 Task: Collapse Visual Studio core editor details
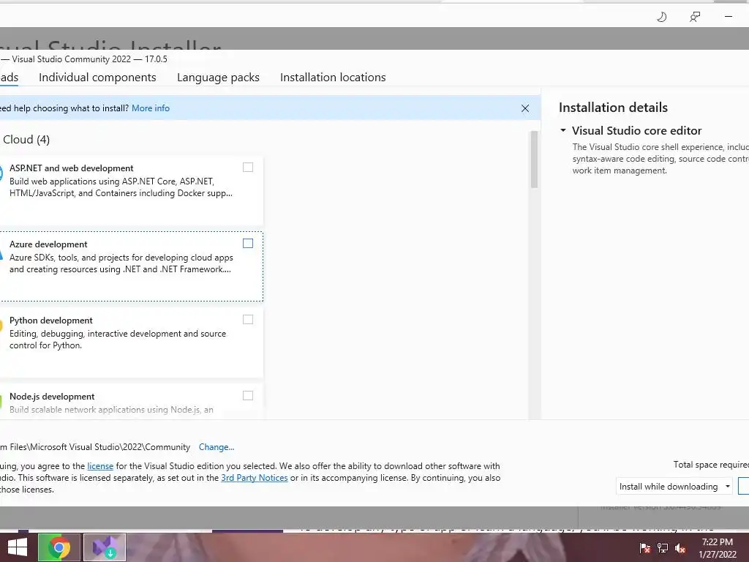[563, 130]
